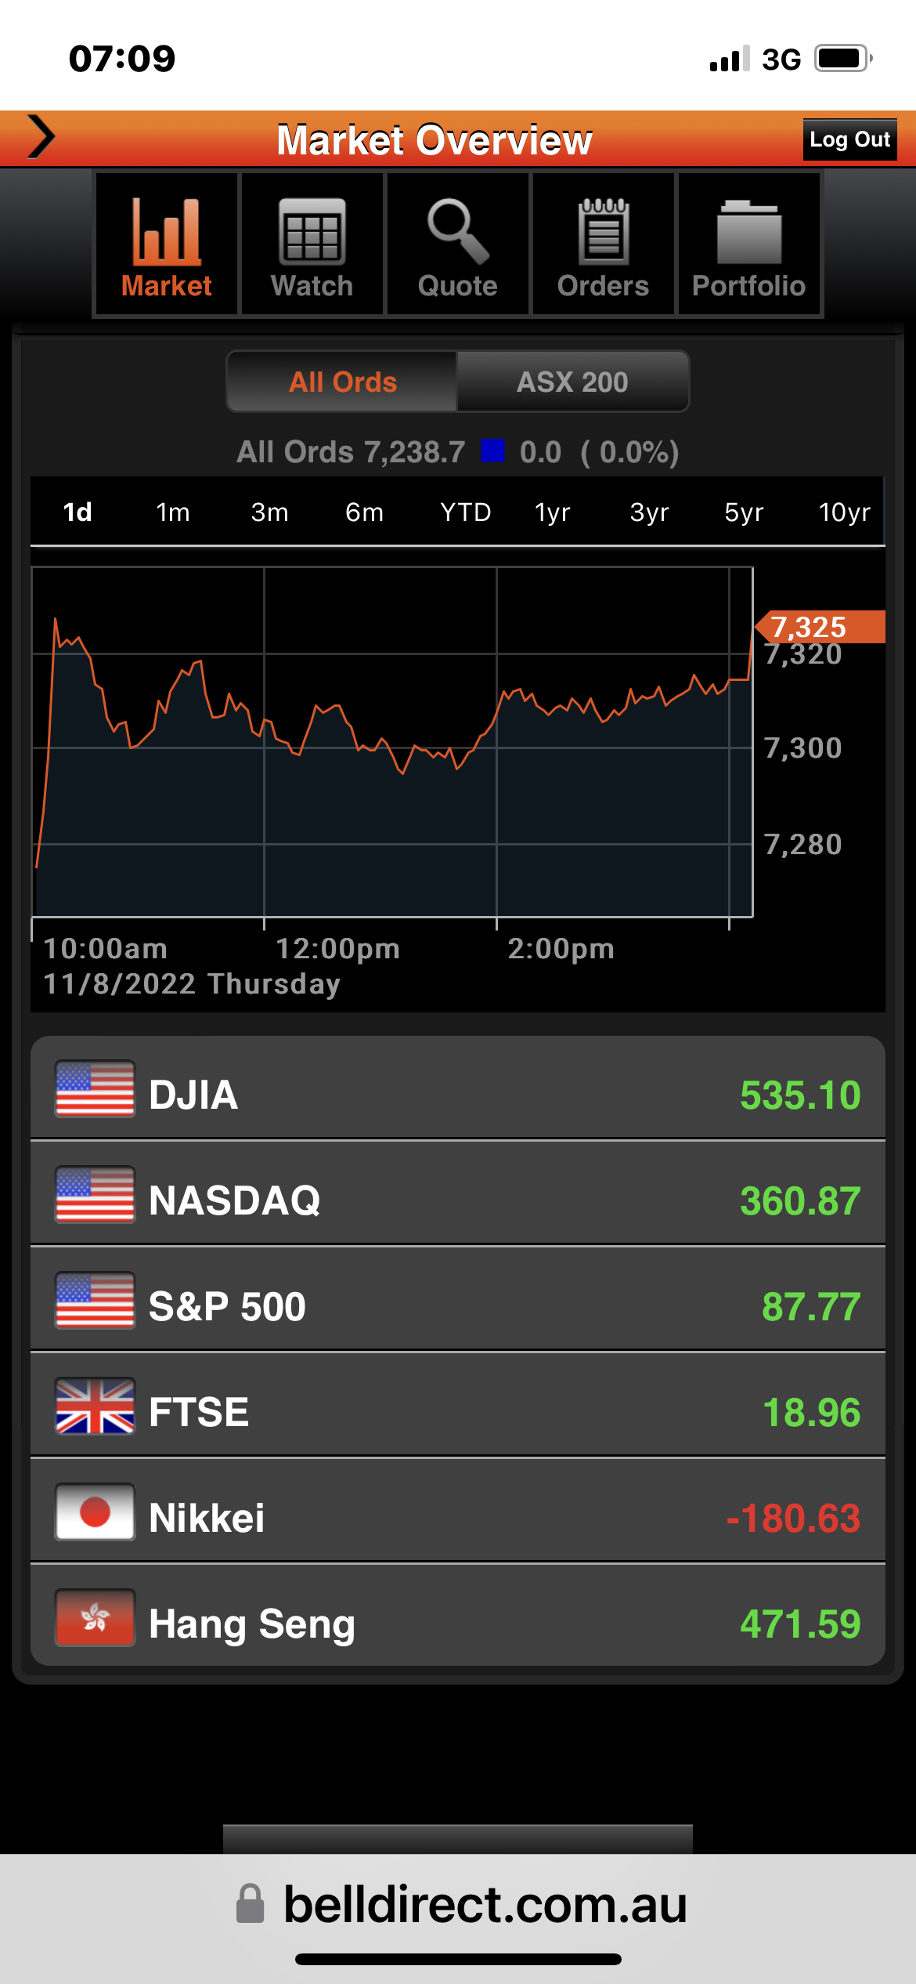Tap the Quote magnifying glass icon
The image size is (916, 1984).
(458, 231)
